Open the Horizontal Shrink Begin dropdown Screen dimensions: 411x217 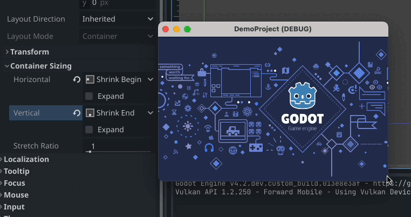pos(119,79)
